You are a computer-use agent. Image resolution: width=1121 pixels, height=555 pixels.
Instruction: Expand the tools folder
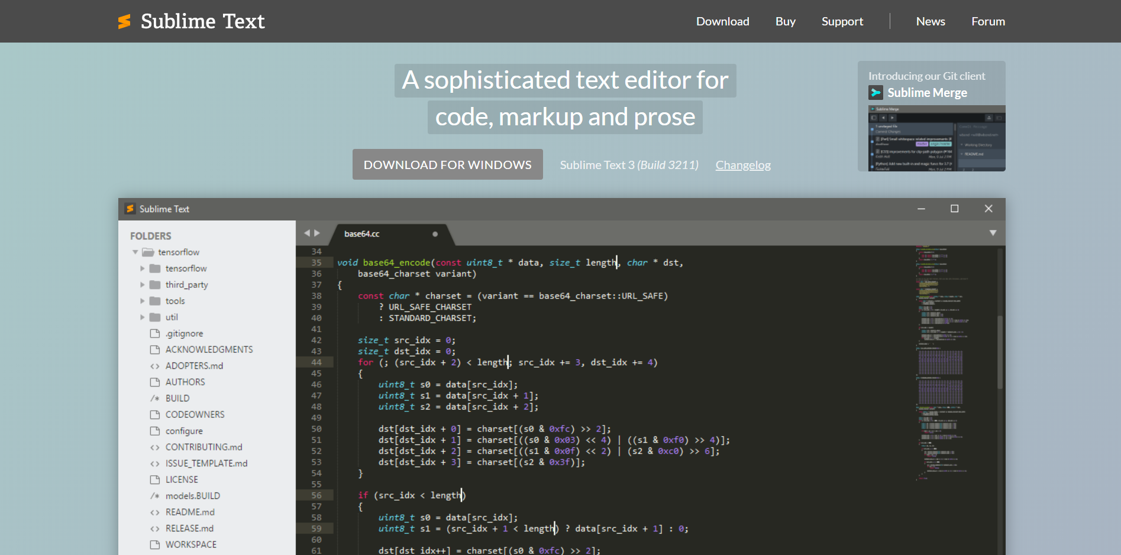pyautogui.click(x=143, y=301)
